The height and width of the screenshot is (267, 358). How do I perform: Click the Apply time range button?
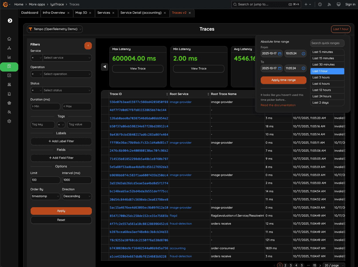(283, 80)
